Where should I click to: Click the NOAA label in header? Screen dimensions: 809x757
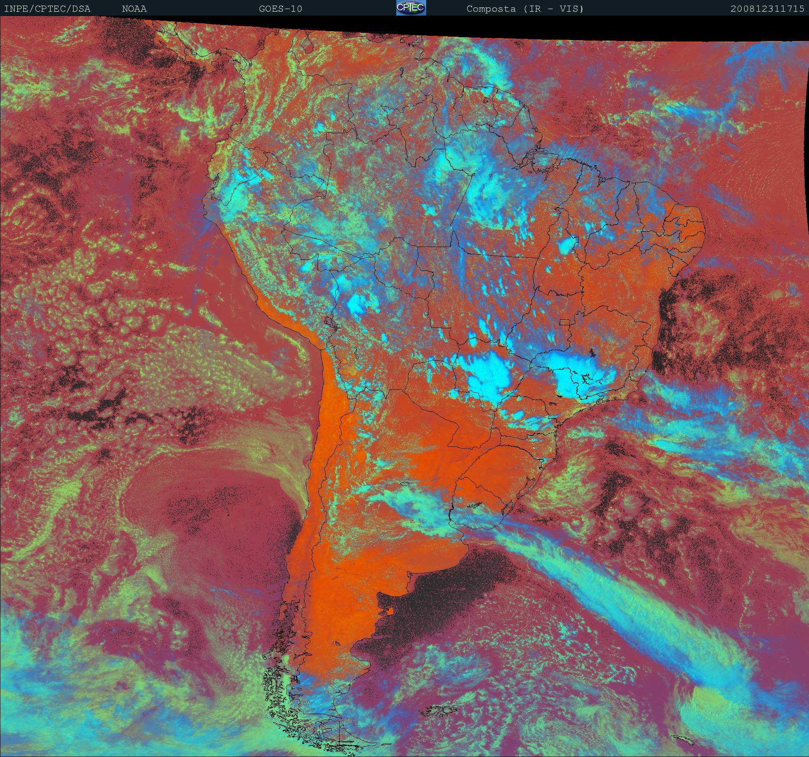[134, 9]
